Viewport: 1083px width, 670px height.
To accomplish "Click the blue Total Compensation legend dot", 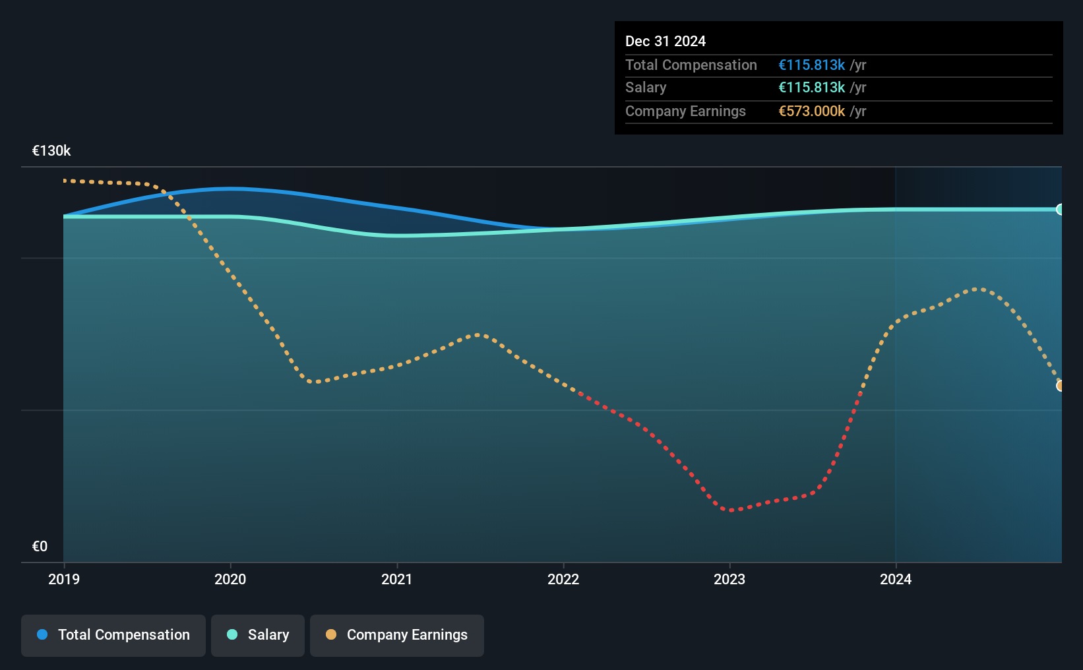I will point(42,634).
